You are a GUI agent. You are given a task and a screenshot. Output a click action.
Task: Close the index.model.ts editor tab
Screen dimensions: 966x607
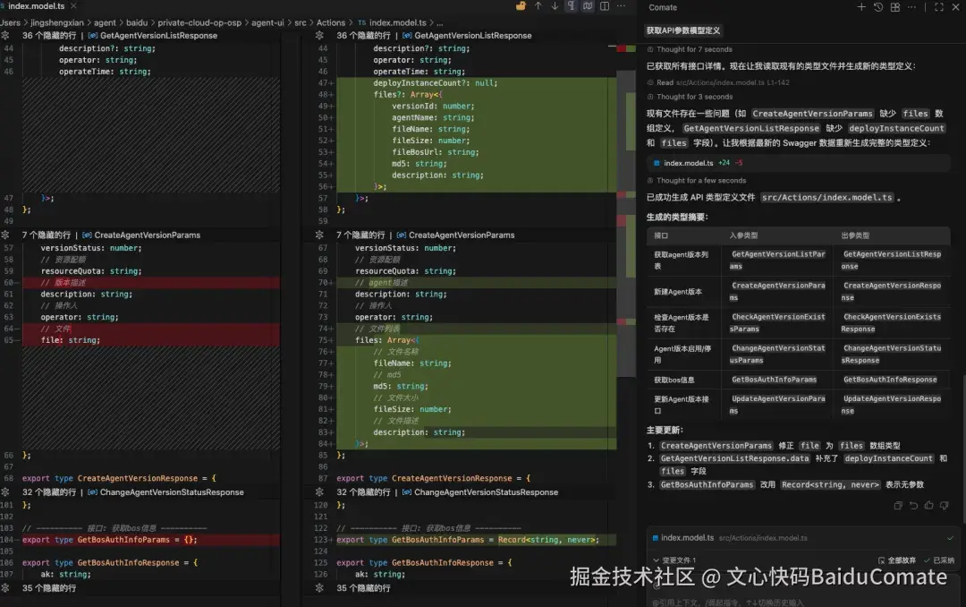click(74, 6)
